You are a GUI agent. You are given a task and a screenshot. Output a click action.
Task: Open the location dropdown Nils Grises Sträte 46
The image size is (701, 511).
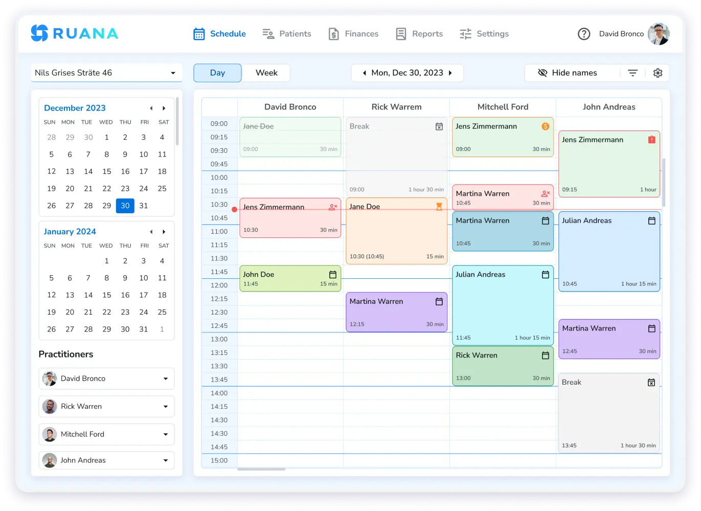pyautogui.click(x=106, y=73)
